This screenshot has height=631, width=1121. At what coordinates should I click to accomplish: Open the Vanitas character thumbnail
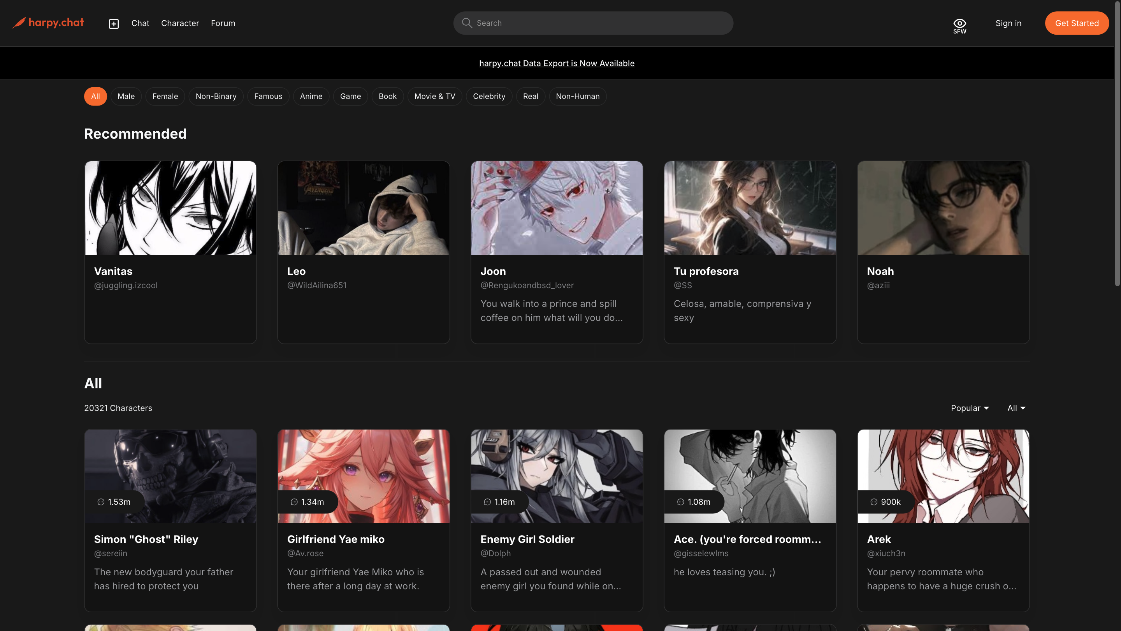pyautogui.click(x=170, y=208)
